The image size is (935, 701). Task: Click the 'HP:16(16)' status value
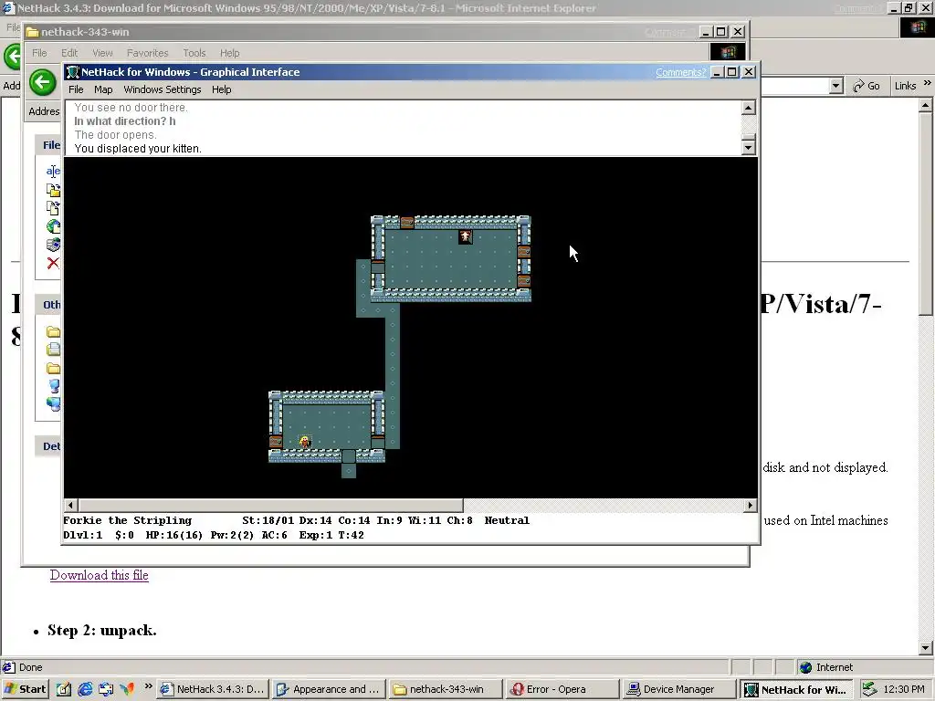coord(174,535)
